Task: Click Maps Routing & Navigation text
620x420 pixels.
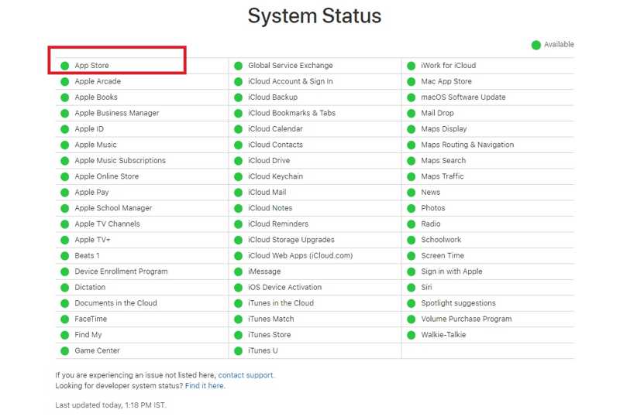Action: pyautogui.click(x=468, y=145)
